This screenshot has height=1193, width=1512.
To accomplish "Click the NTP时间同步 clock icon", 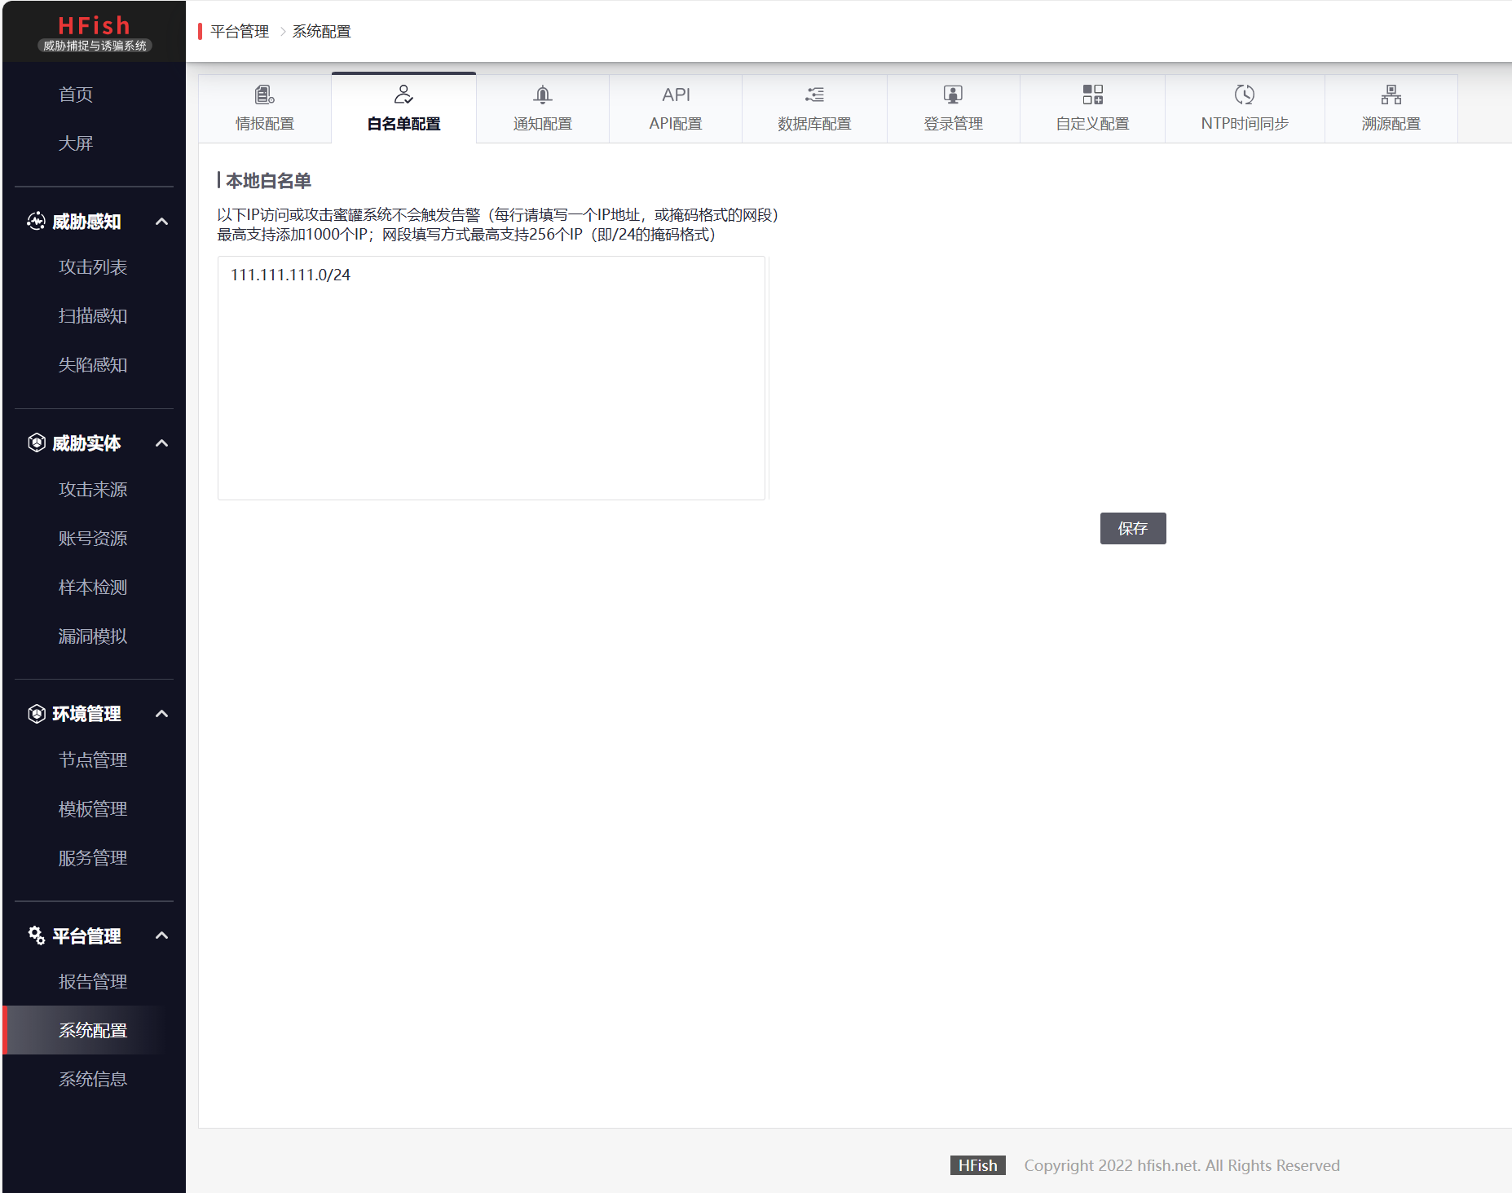I will pos(1244,95).
